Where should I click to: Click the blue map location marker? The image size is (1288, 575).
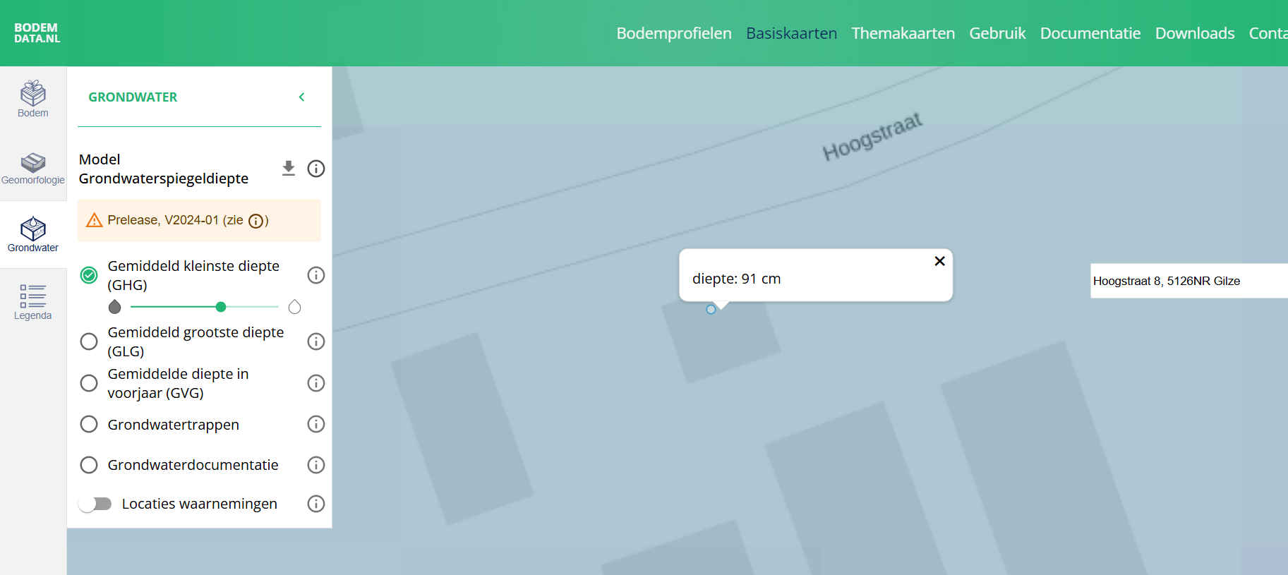(711, 310)
